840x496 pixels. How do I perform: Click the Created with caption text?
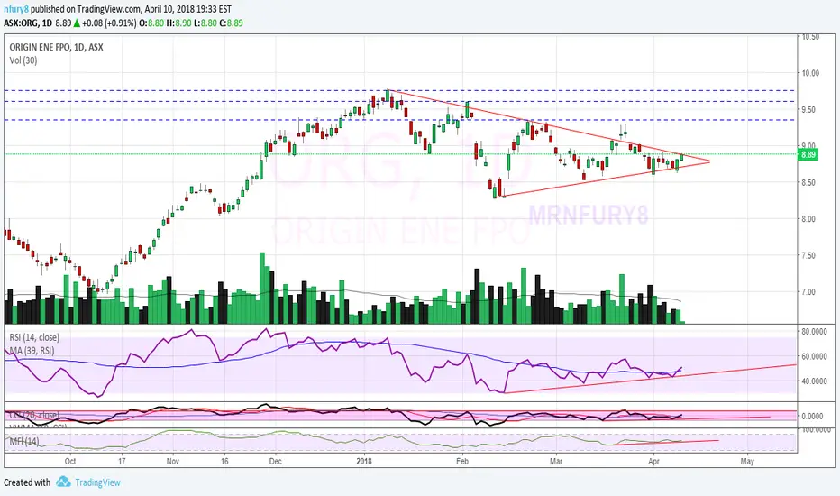point(27,482)
